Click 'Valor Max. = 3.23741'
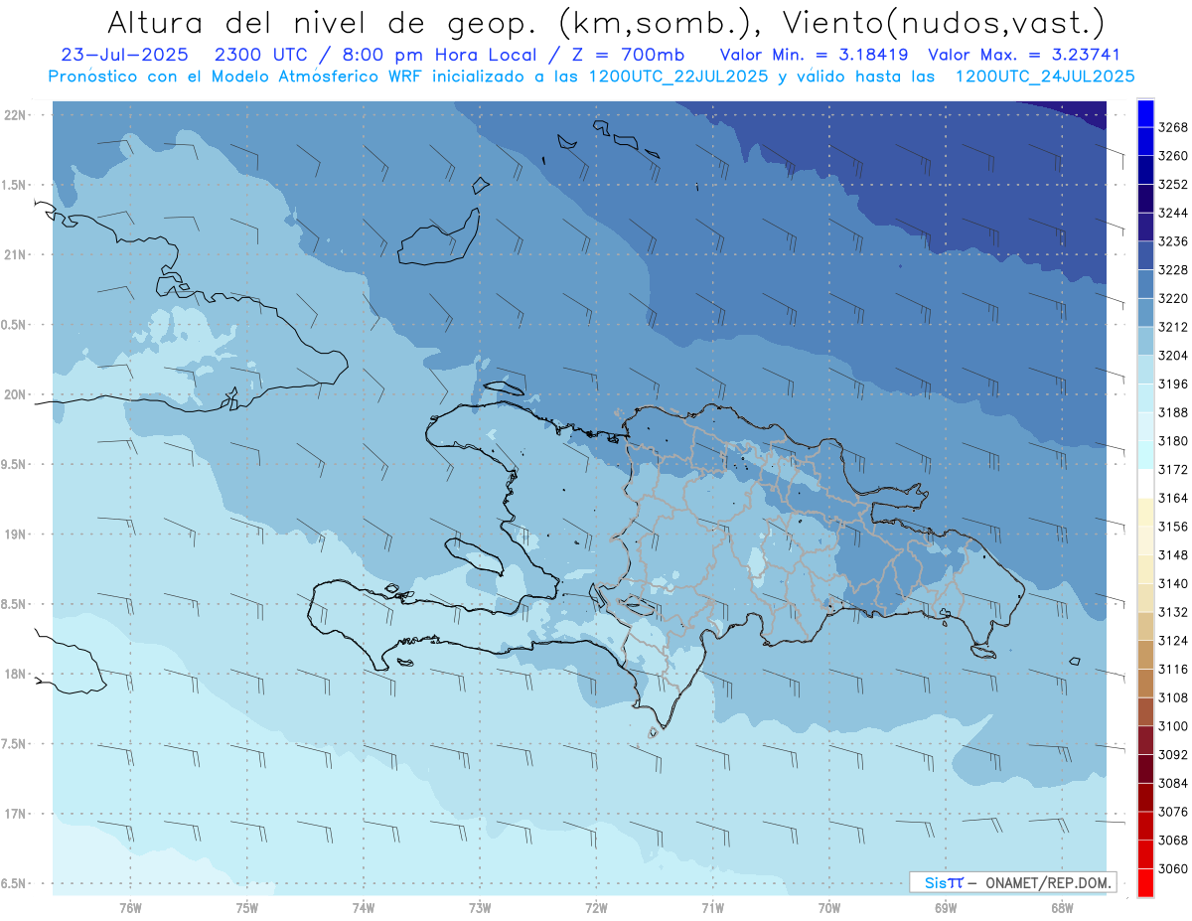The height and width of the screenshot is (921, 1192). coord(1023,55)
